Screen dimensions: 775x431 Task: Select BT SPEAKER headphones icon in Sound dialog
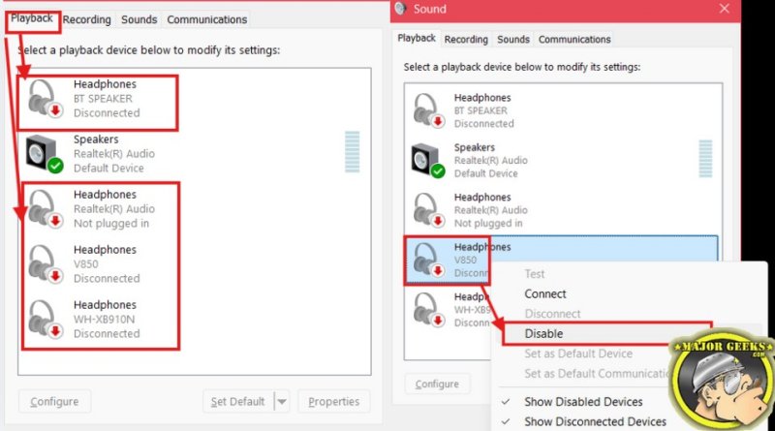click(x=429, y=110)
